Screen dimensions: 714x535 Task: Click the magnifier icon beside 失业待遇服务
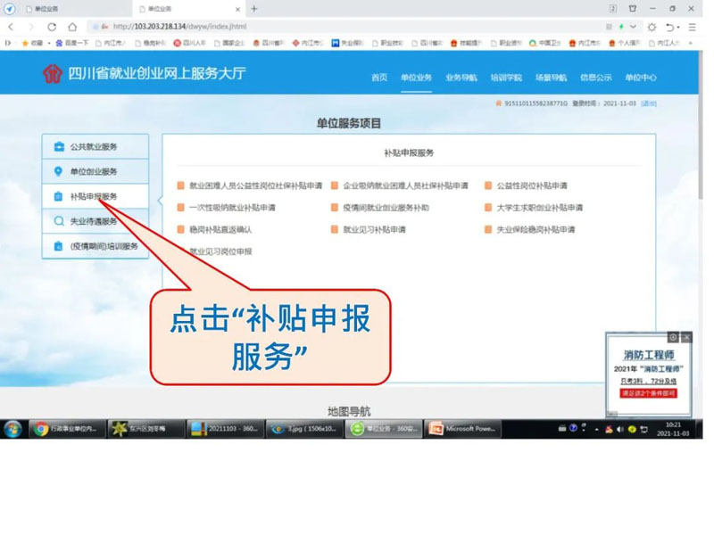(x=59, y=221)
